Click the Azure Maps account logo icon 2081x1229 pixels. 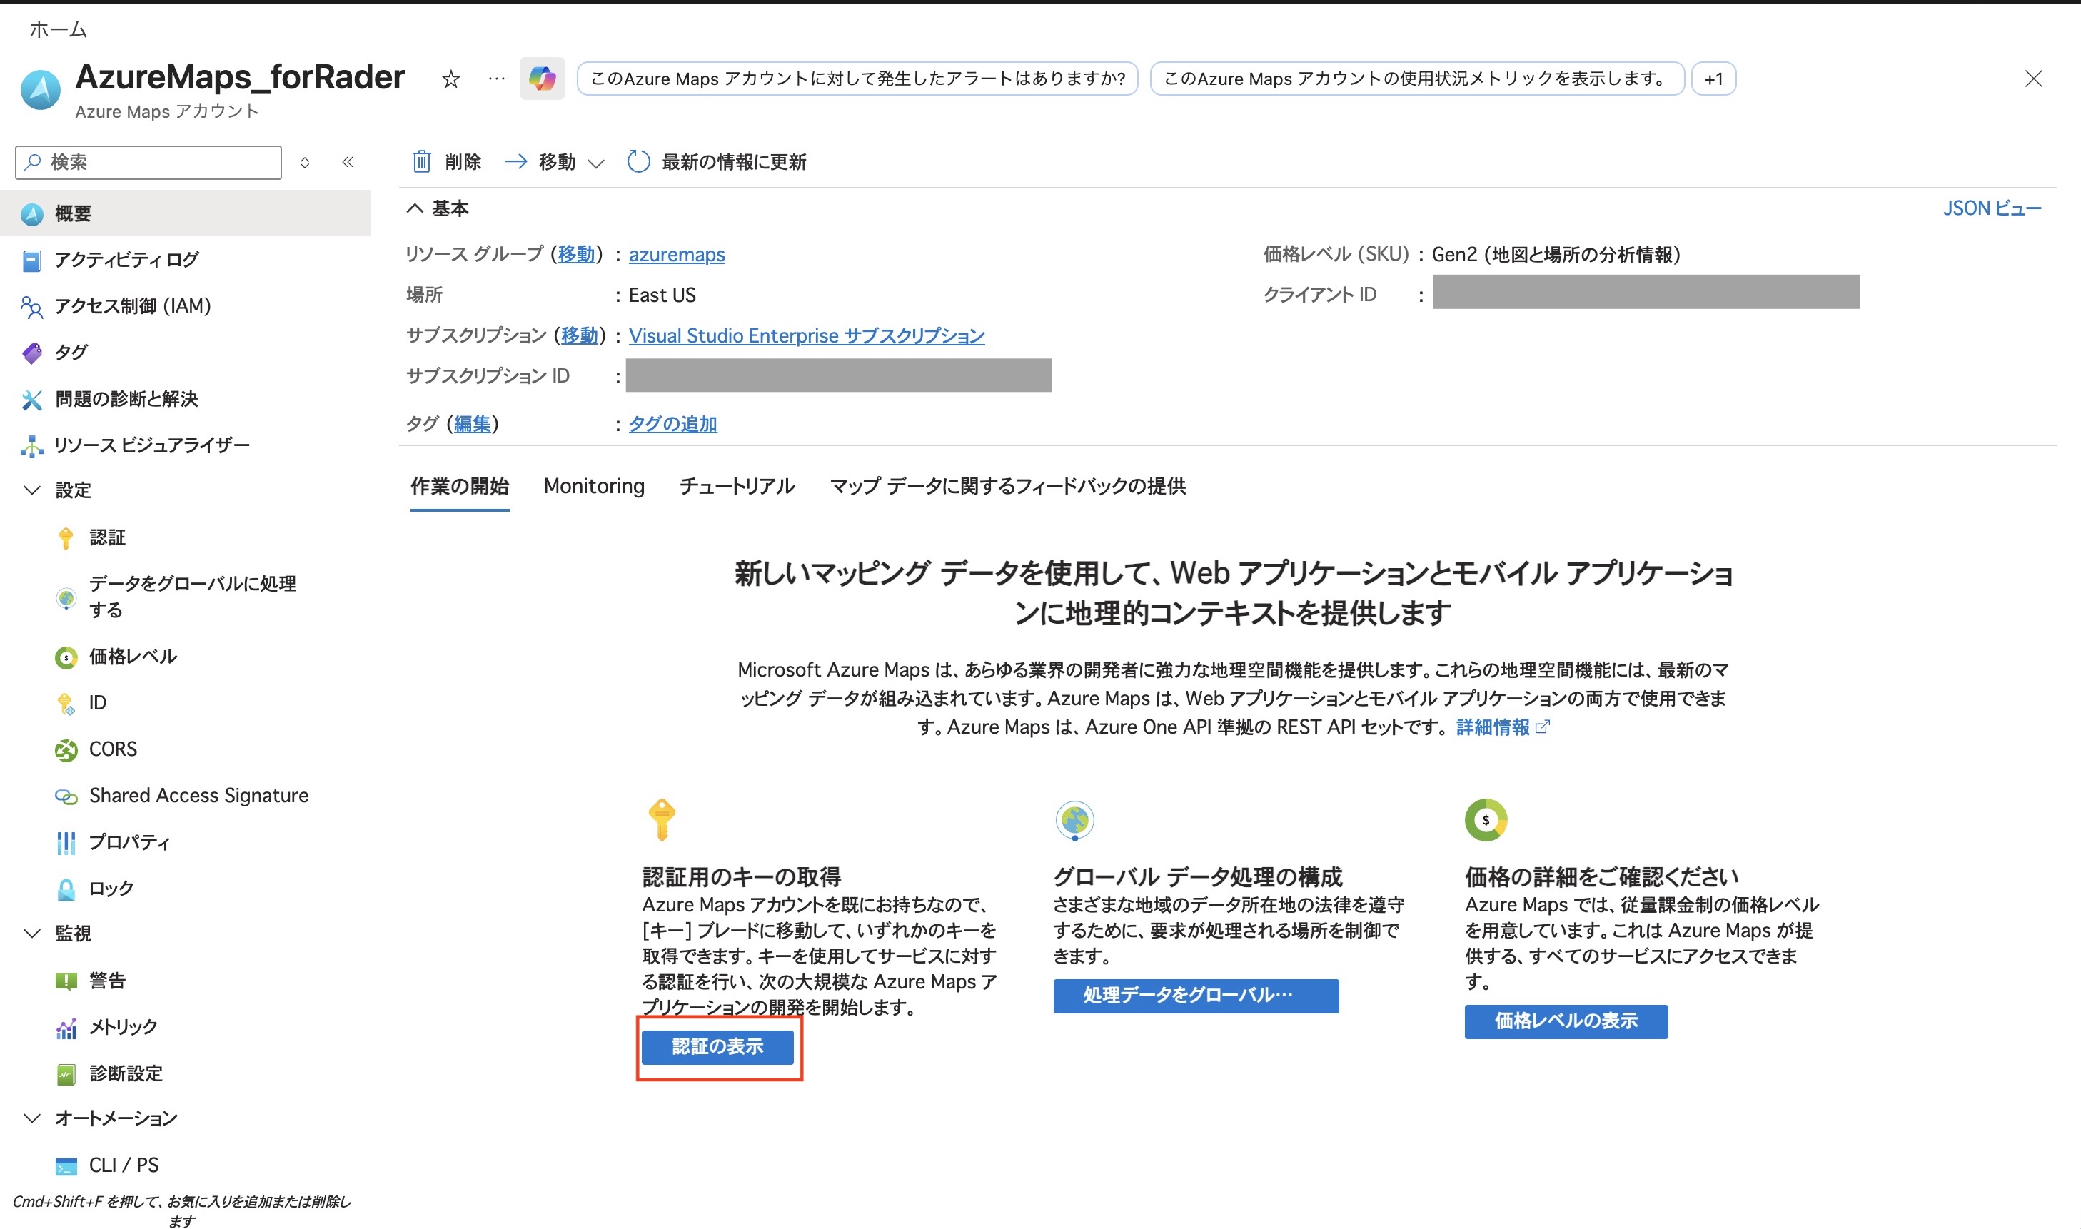coord(41,90)
